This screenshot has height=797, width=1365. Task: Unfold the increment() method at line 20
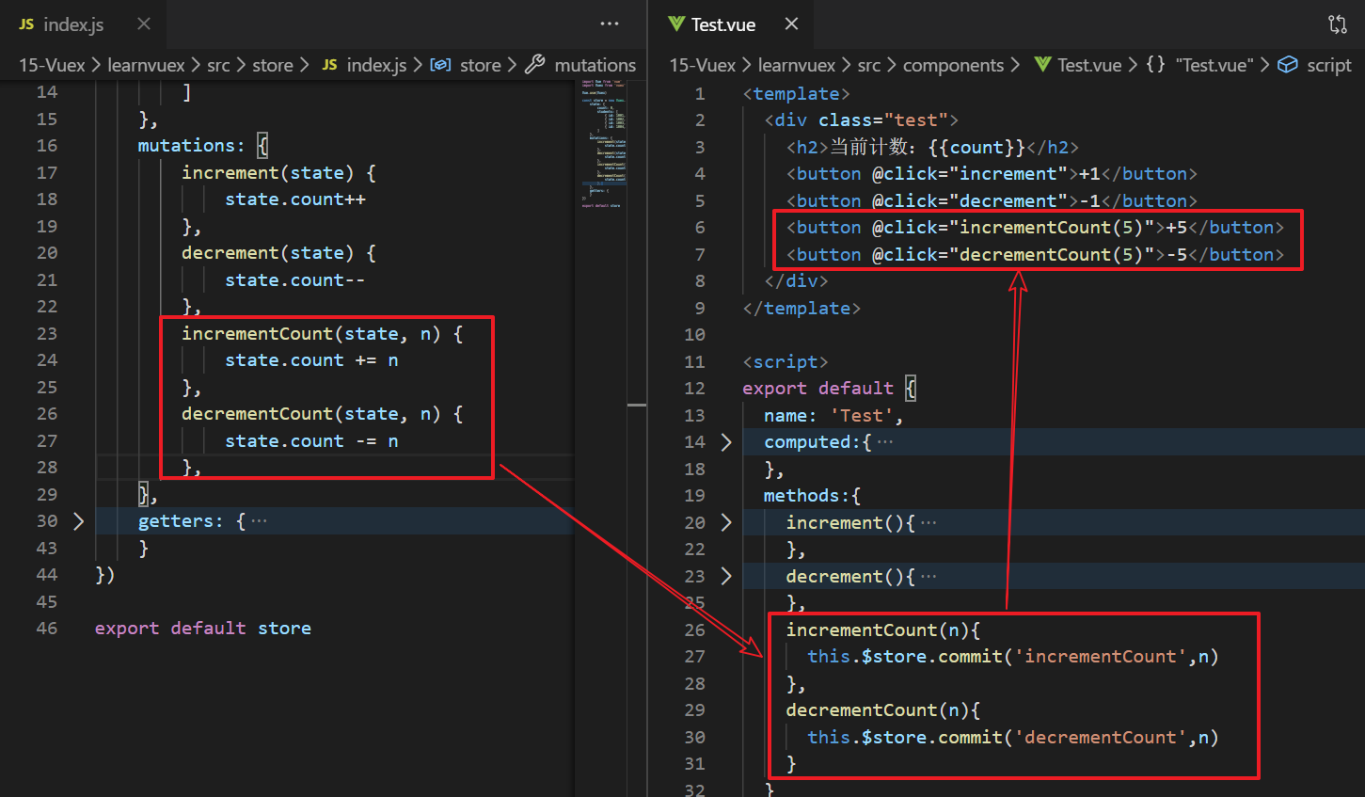pyautogui.click(x=726, y=523)
